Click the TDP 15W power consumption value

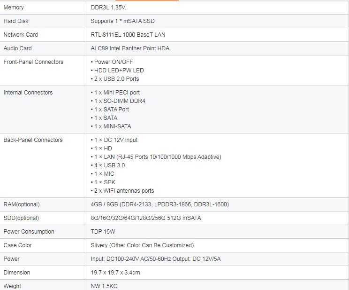pyautogui.click(x=103, y=232)
